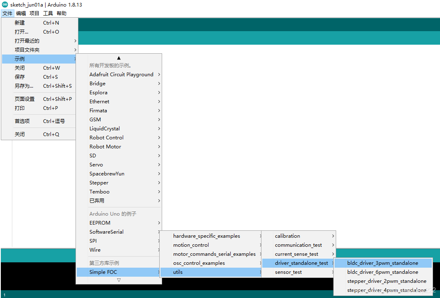Open 首选项 preferences

pos(39,121)
